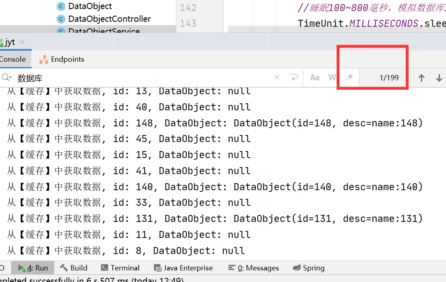Open the 0: Messages tool window
Screen dimensions: 446x282
pyautogui.click(x=254, y=268)
